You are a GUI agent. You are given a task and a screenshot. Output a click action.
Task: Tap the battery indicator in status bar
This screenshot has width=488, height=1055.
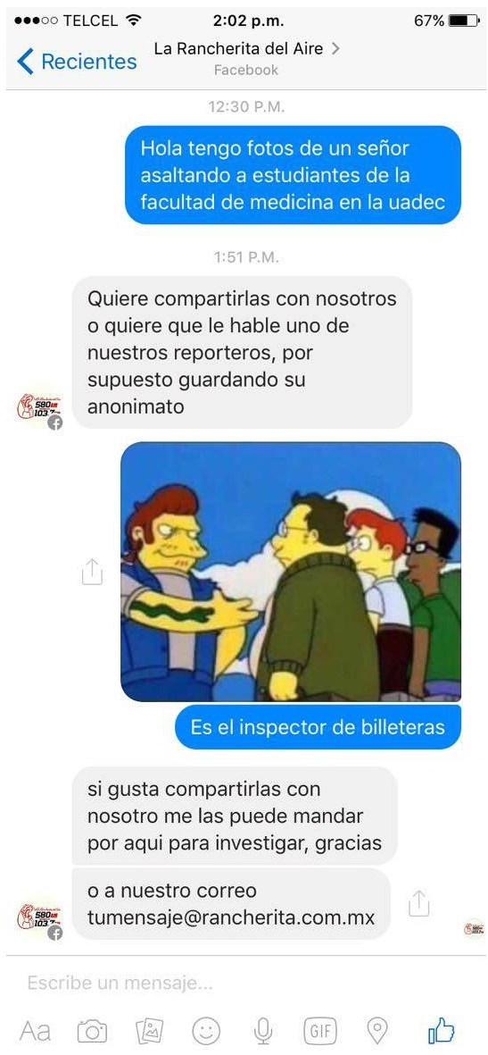click(464, 21)
